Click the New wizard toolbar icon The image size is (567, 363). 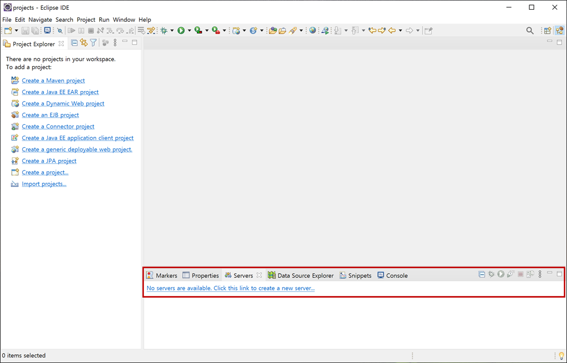point(8,31)
